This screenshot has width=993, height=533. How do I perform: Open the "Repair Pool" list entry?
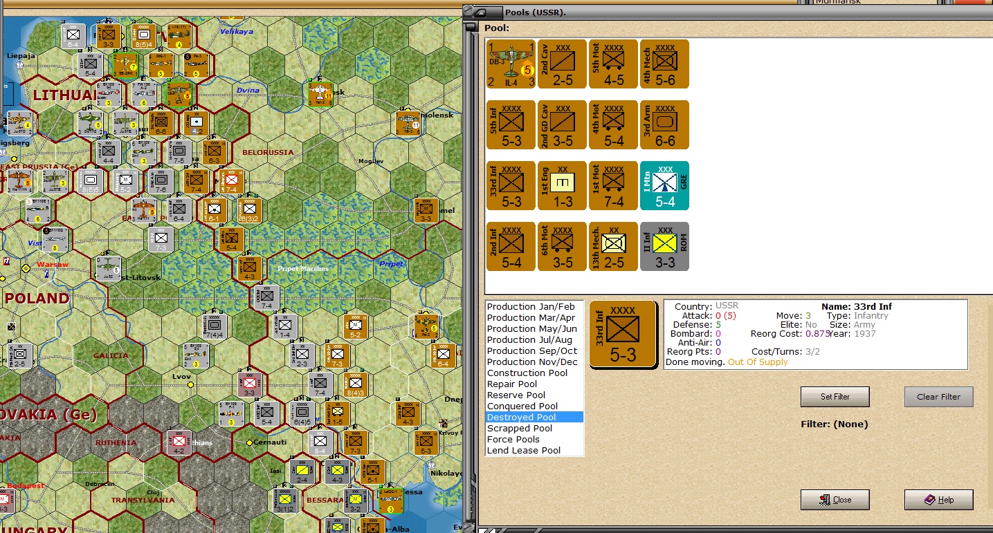pos(535,384)
